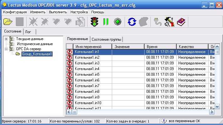Refresh data with the blue arrows icon
The width and height of the screenshot is (223, 125).
(132, 22)
